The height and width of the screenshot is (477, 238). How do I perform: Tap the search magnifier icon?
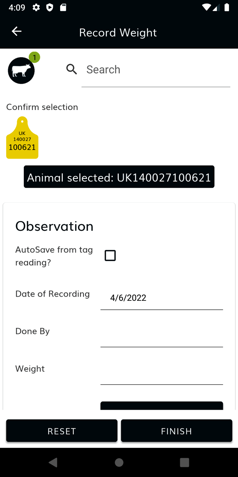pos(71,69)
